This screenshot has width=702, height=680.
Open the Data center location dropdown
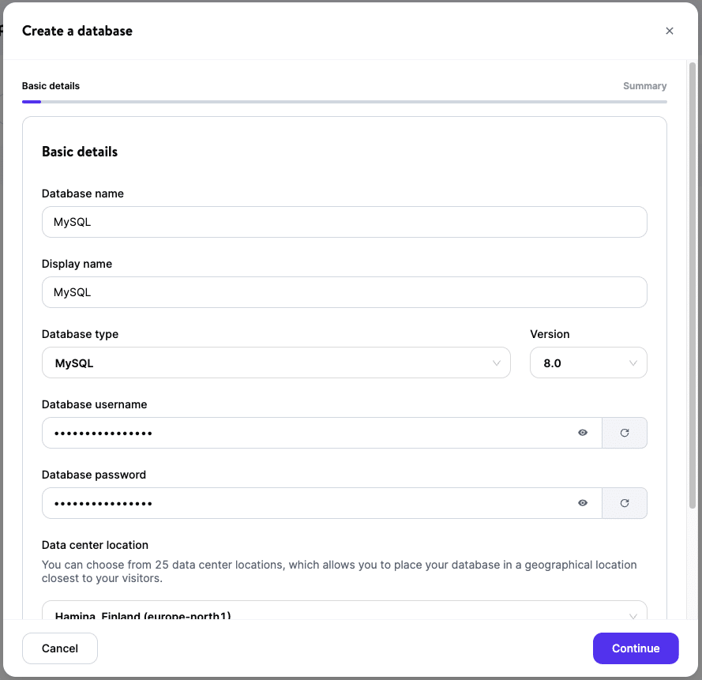[x=344, y=610]
